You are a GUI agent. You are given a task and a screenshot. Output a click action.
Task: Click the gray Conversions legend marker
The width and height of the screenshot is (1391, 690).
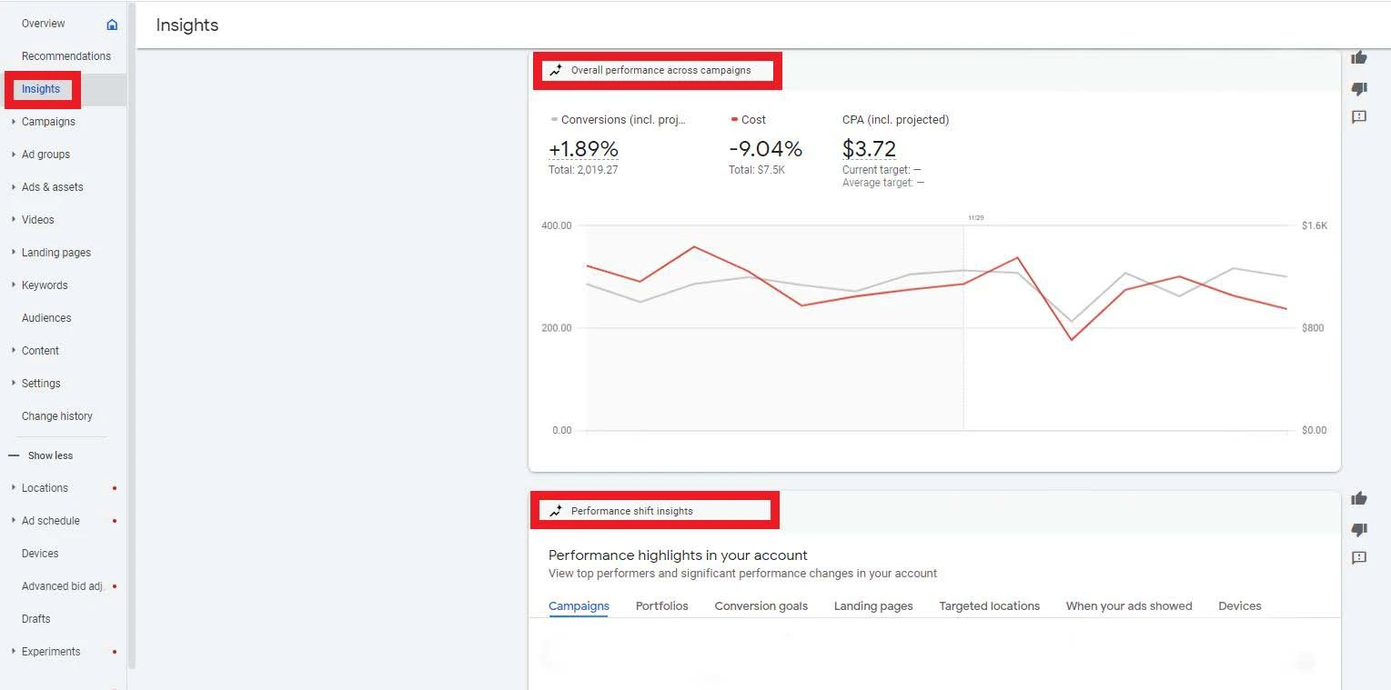point(554,120)
